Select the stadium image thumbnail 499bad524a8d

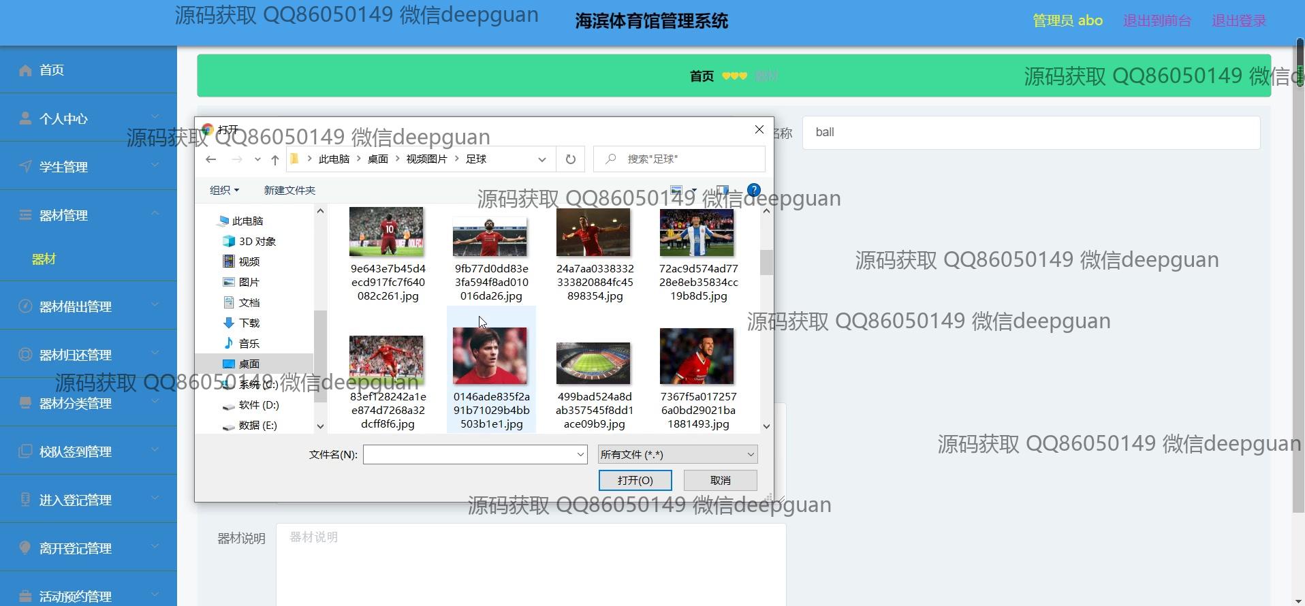click(593, 364)
